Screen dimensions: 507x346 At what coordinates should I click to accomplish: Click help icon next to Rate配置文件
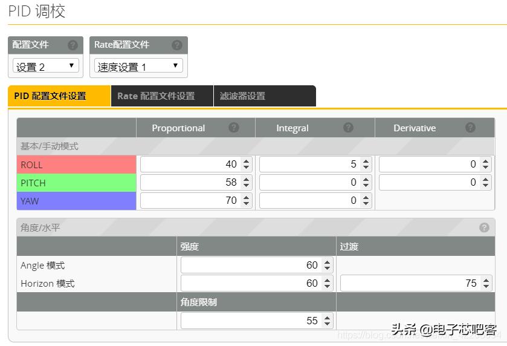(x=177, y=45)
